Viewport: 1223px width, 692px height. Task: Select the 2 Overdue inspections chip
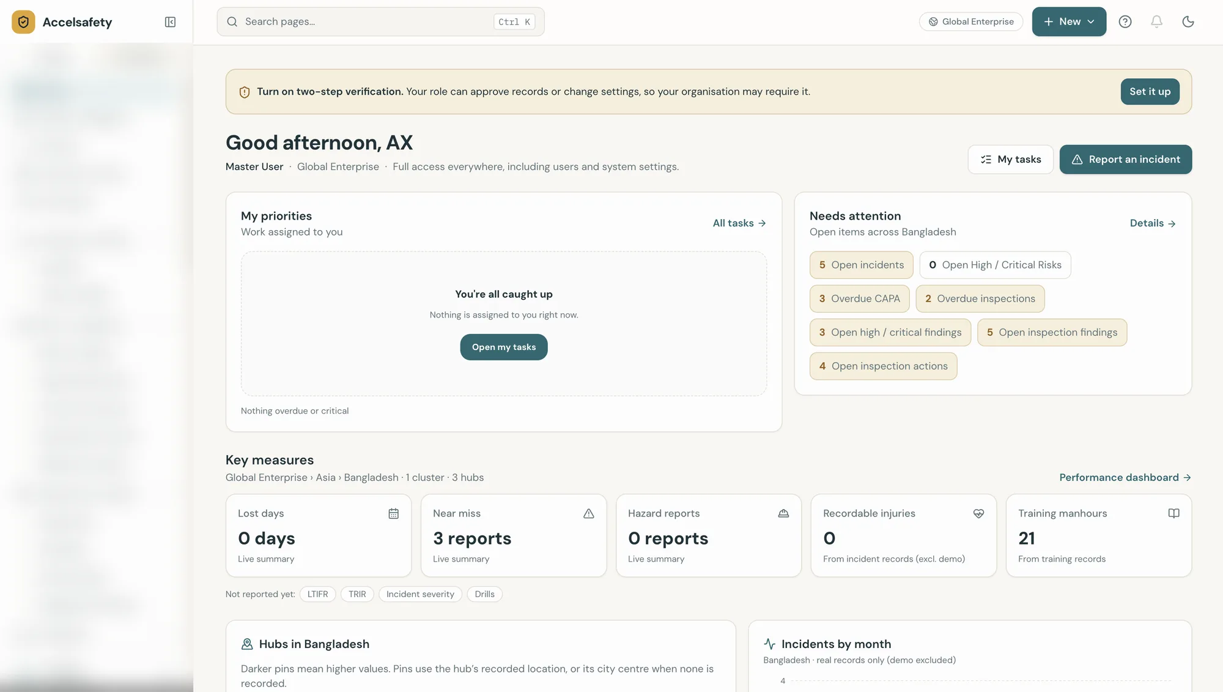coord(980,299)
